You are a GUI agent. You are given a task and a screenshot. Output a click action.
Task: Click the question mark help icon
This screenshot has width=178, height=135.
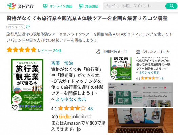pos(28,27)
